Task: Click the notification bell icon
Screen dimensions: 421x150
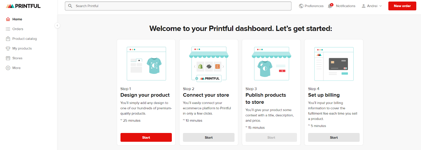Action: pos(330,6)
